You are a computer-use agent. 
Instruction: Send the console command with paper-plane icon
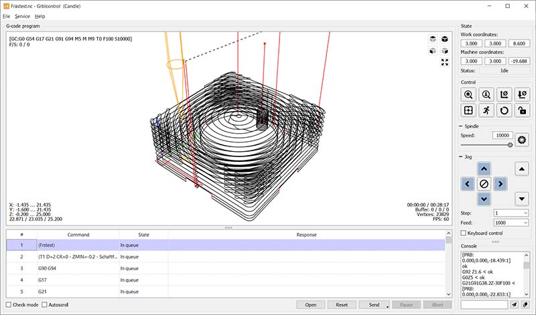pyautogui.click(x=515, y=304)
